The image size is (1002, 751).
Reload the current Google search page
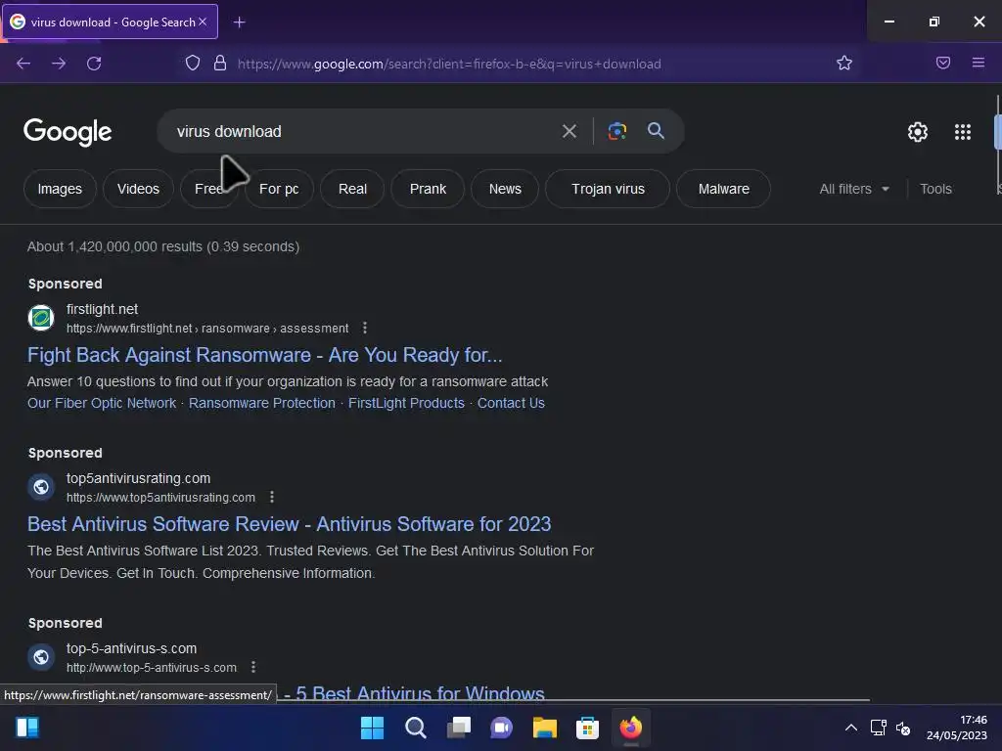tap(94, 64)
